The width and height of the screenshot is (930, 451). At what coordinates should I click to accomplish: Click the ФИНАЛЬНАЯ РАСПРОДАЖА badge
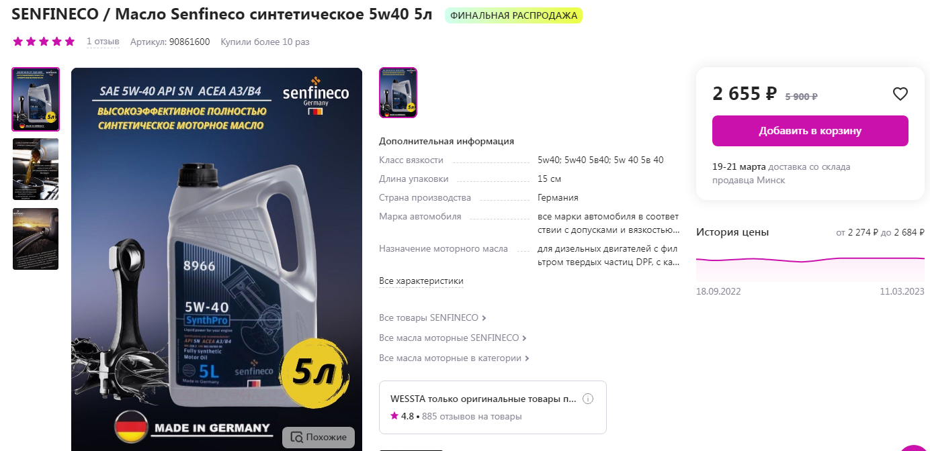[x=514, y=15]
